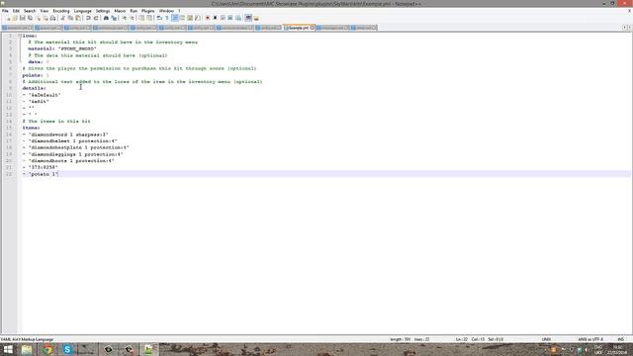Toggle the indent guide button
633x356 pixels.
pyautogui.click(x=174, y=18)
